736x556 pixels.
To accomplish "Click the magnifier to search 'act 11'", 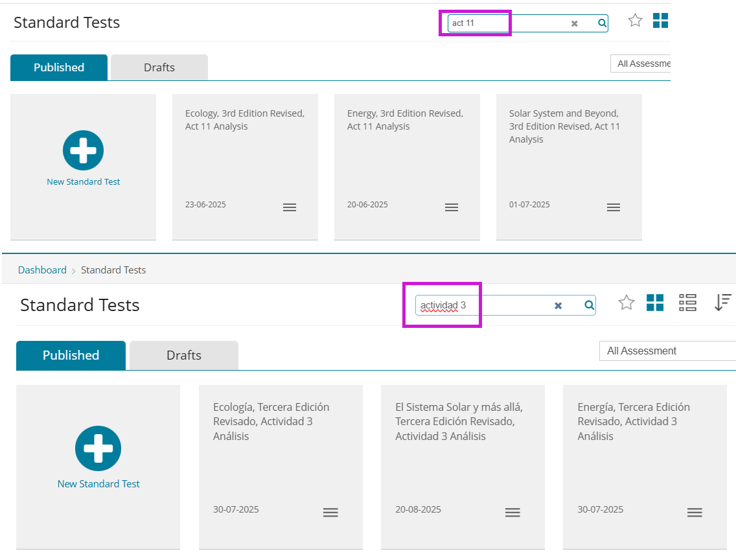I will click(601, 23).
